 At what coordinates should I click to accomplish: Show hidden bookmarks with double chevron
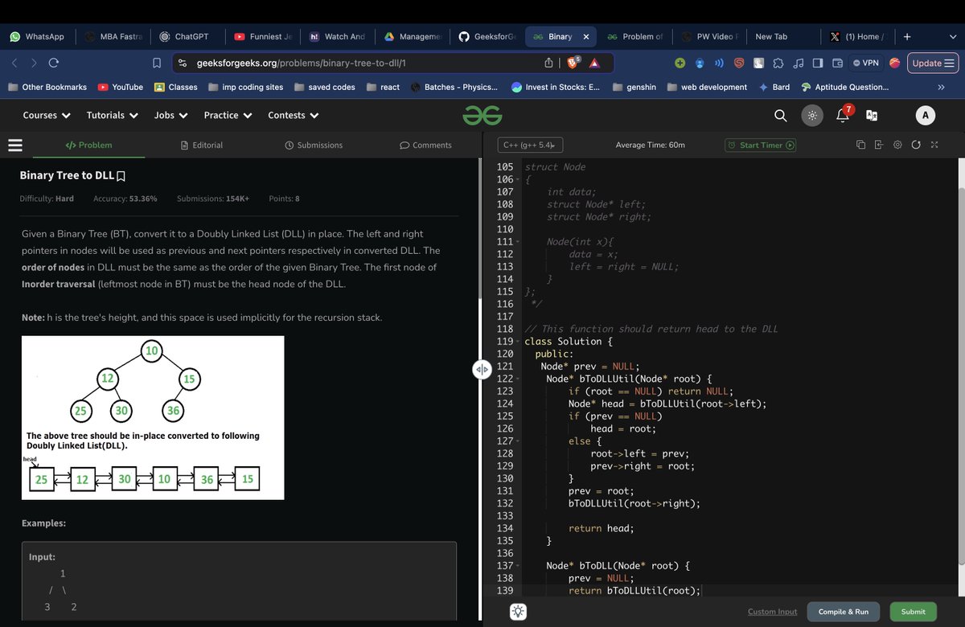click(941, 87)
